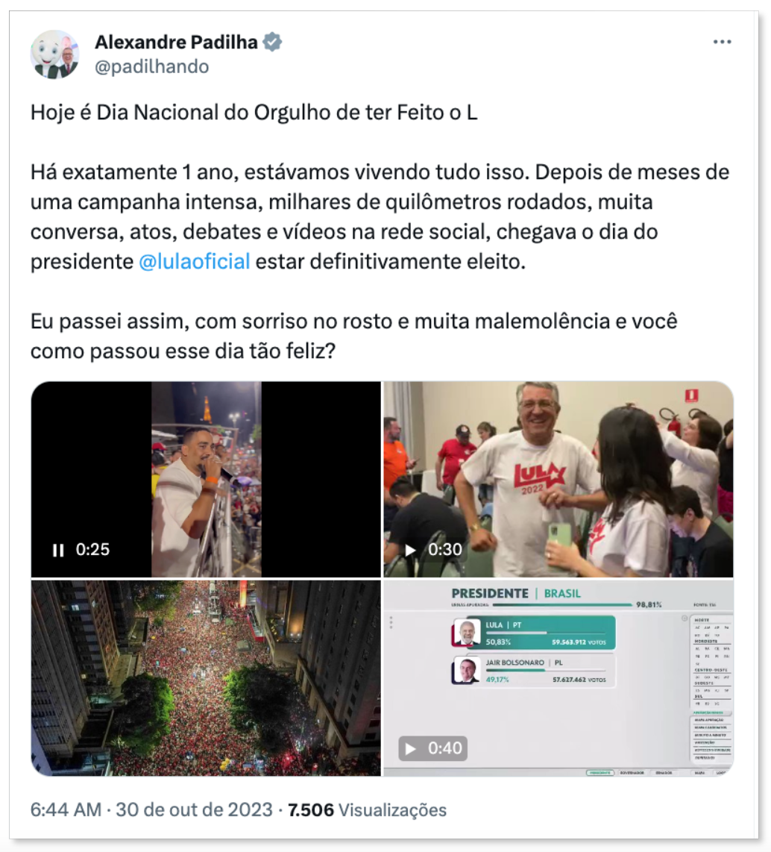The image size is (771, 852).
Task: Play the 0:30 video with the Lula 2022 shirt
Action: click(x=410, y=550)
